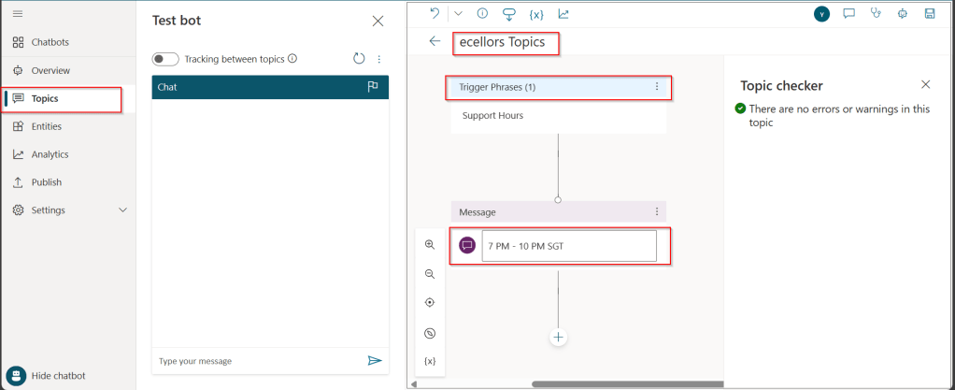Zoom in on the authoring canvas
This screenshot has height=390, width=955.
[430, 244]
